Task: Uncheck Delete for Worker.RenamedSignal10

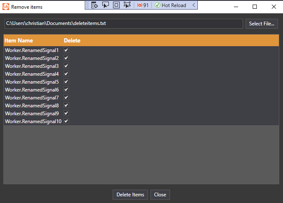Action: 66,121
